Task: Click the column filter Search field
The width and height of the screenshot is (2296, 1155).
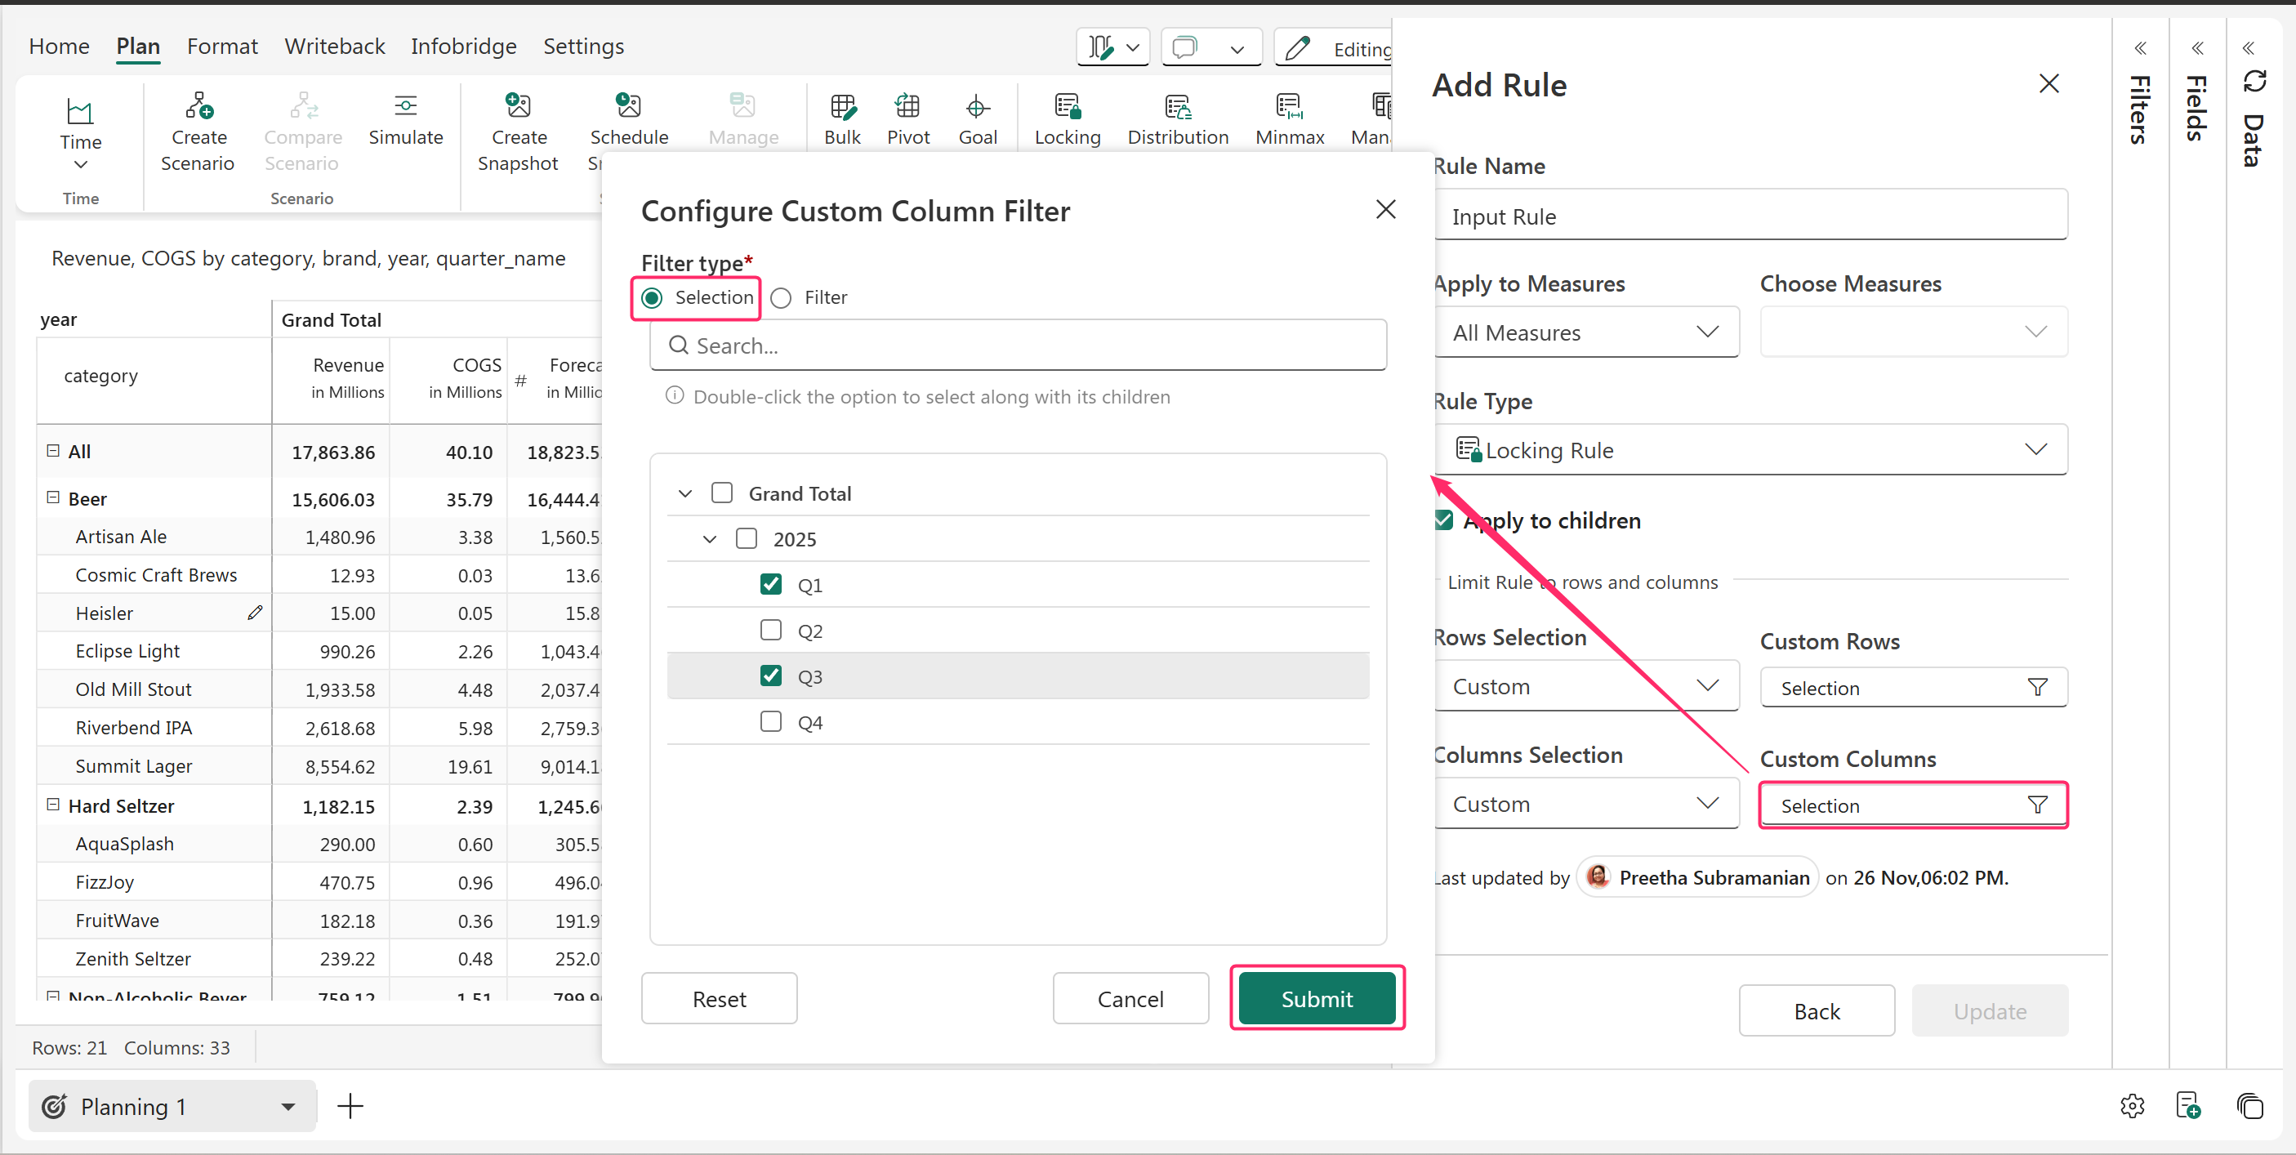Action: pos(1018,346)
